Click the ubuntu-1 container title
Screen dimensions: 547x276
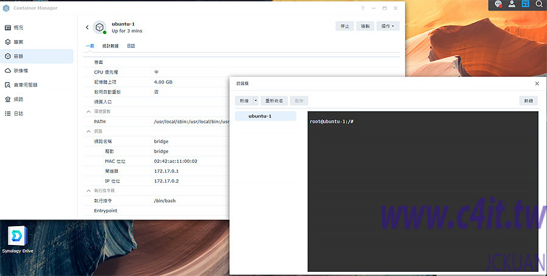pyautogui.click(x=123, y=24)
